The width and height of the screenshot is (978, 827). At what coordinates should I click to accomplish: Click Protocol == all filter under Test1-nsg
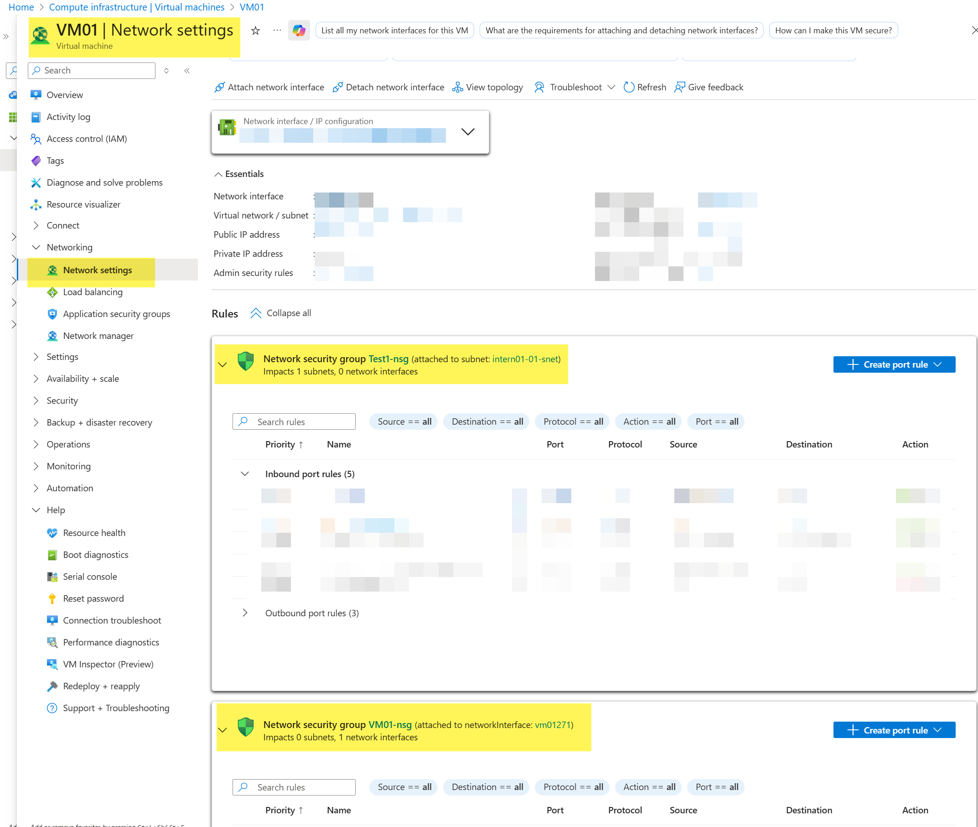tap(573, 421)
